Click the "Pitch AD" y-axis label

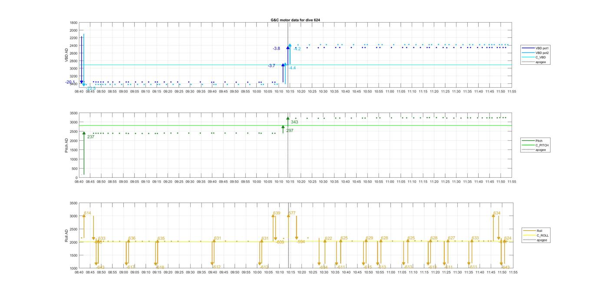67,145
